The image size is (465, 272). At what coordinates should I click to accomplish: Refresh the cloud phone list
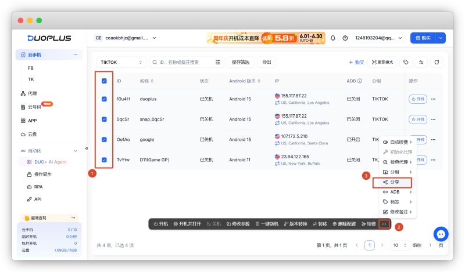pos(437,62)
